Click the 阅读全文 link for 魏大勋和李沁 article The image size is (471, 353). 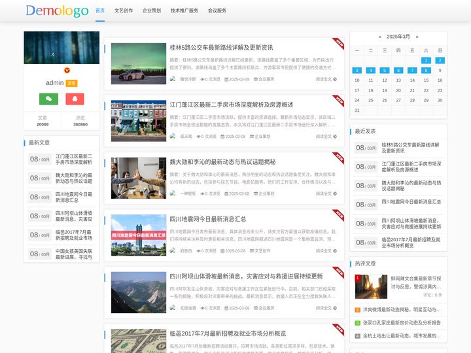[326, 193]
